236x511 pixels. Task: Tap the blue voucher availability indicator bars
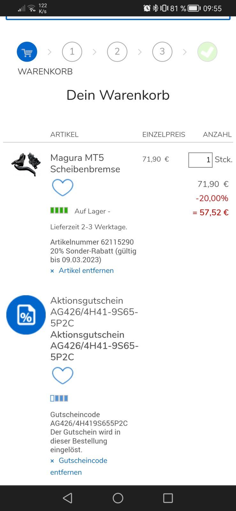point(59,398)
